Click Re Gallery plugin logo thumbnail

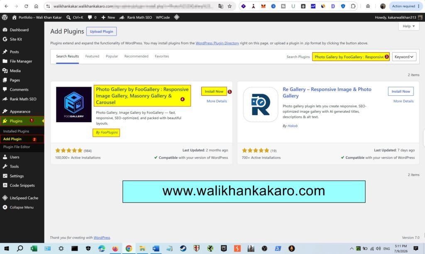coord(261,104)
